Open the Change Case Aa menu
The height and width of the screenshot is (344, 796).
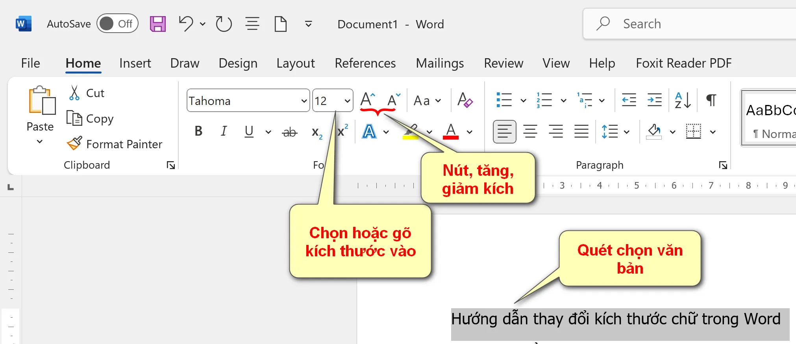(427, 101)
